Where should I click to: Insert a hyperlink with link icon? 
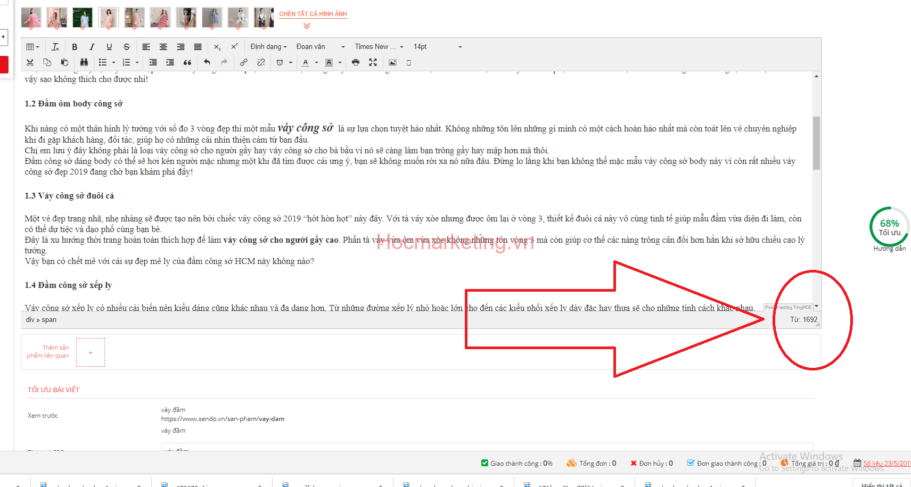(x=243, y=63)
